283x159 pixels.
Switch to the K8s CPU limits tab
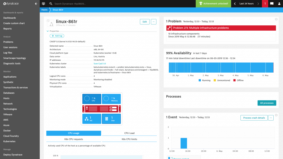[x=129, y=139]
